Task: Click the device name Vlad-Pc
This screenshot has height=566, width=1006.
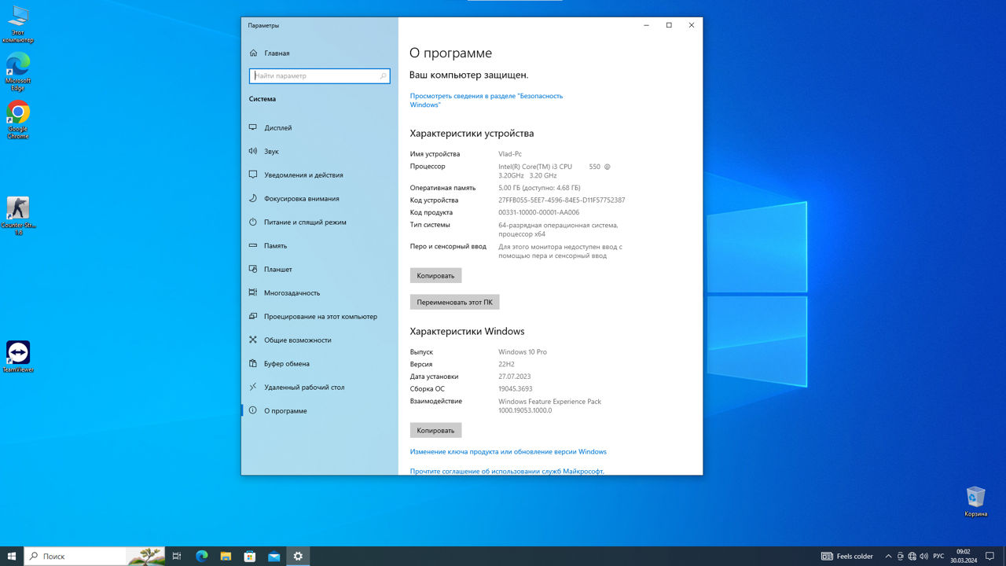Action: 510,154
